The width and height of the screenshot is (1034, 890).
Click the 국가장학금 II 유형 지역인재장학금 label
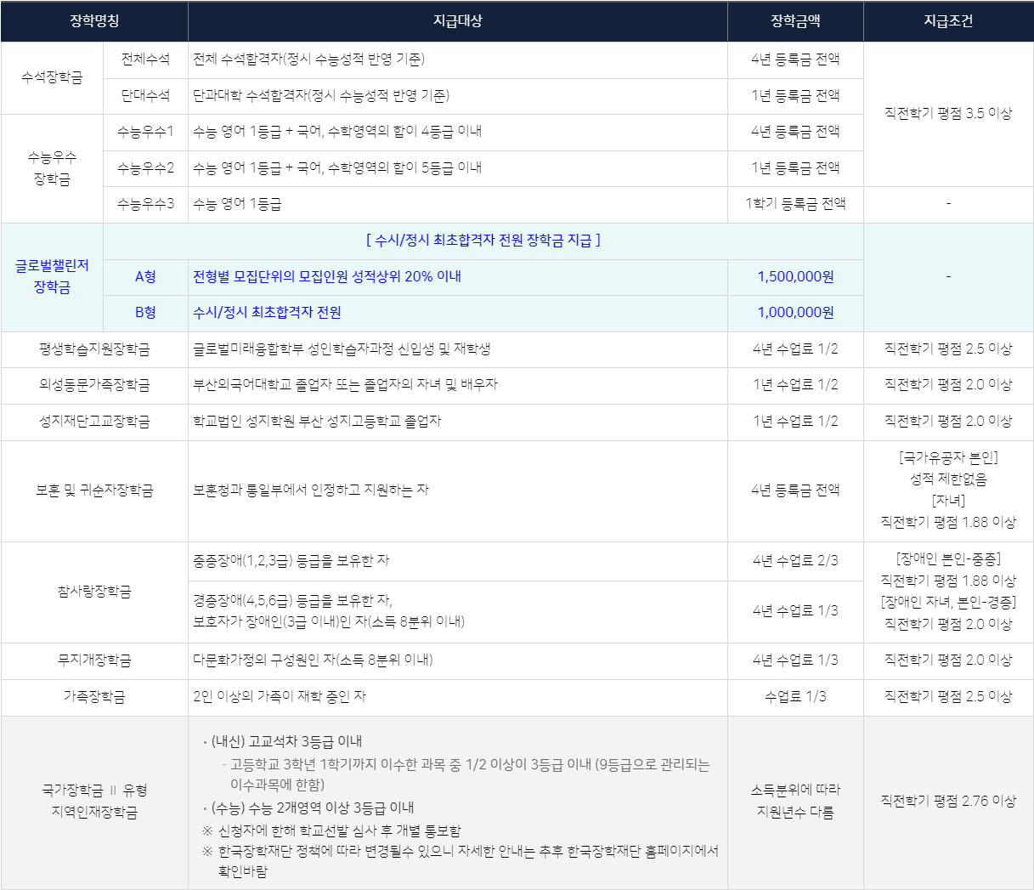point(94,802)
